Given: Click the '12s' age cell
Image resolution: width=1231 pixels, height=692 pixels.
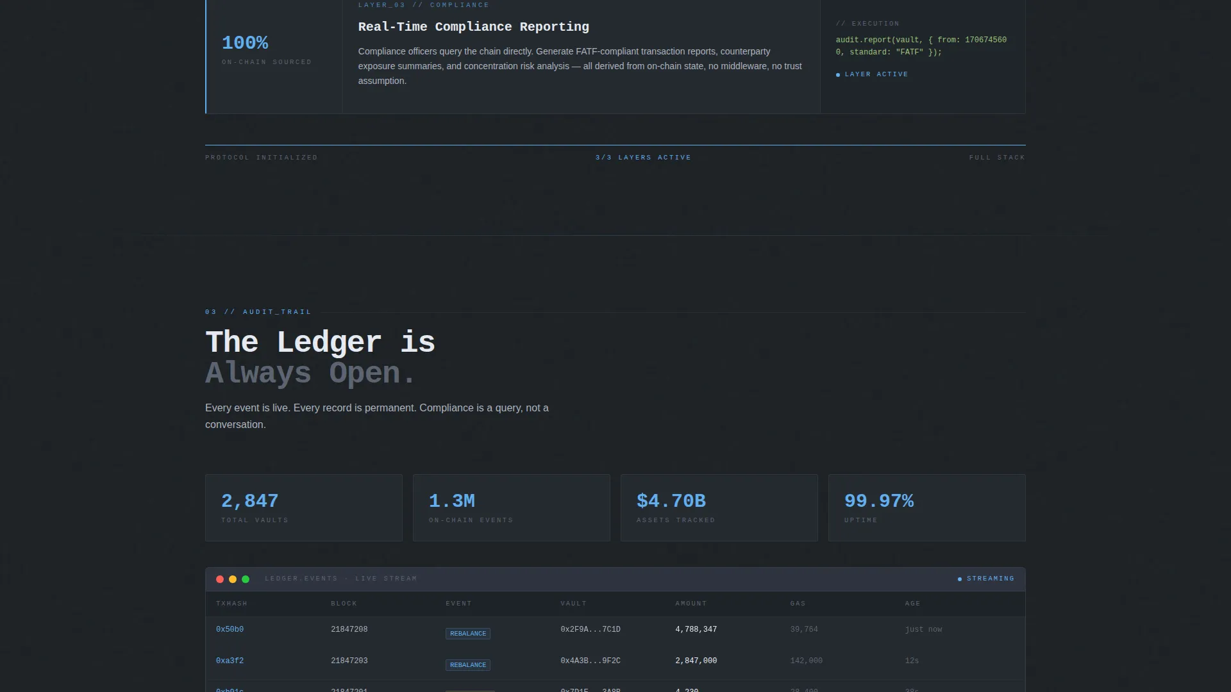Looking at the screenshot, I should (x=912, y=661).
